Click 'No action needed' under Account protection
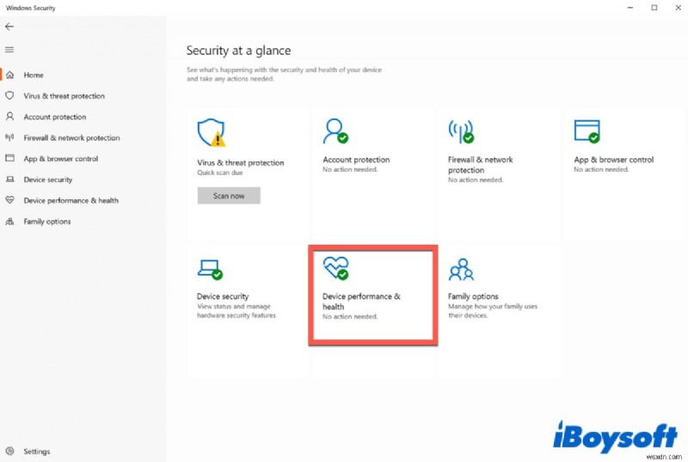688x462 pixels. (350, 170)
